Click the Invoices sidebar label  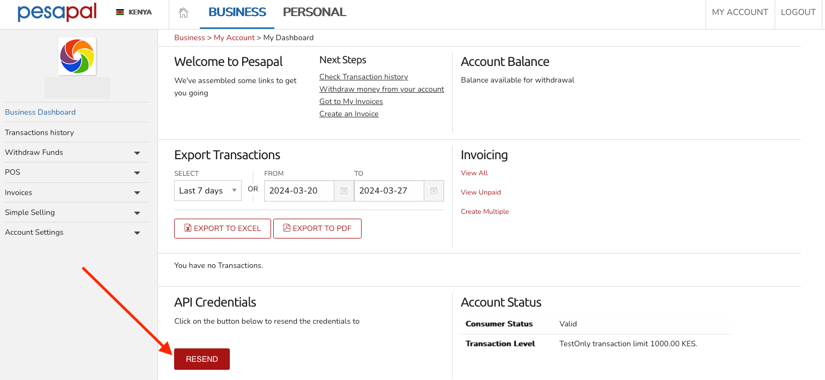pos(19,192)
